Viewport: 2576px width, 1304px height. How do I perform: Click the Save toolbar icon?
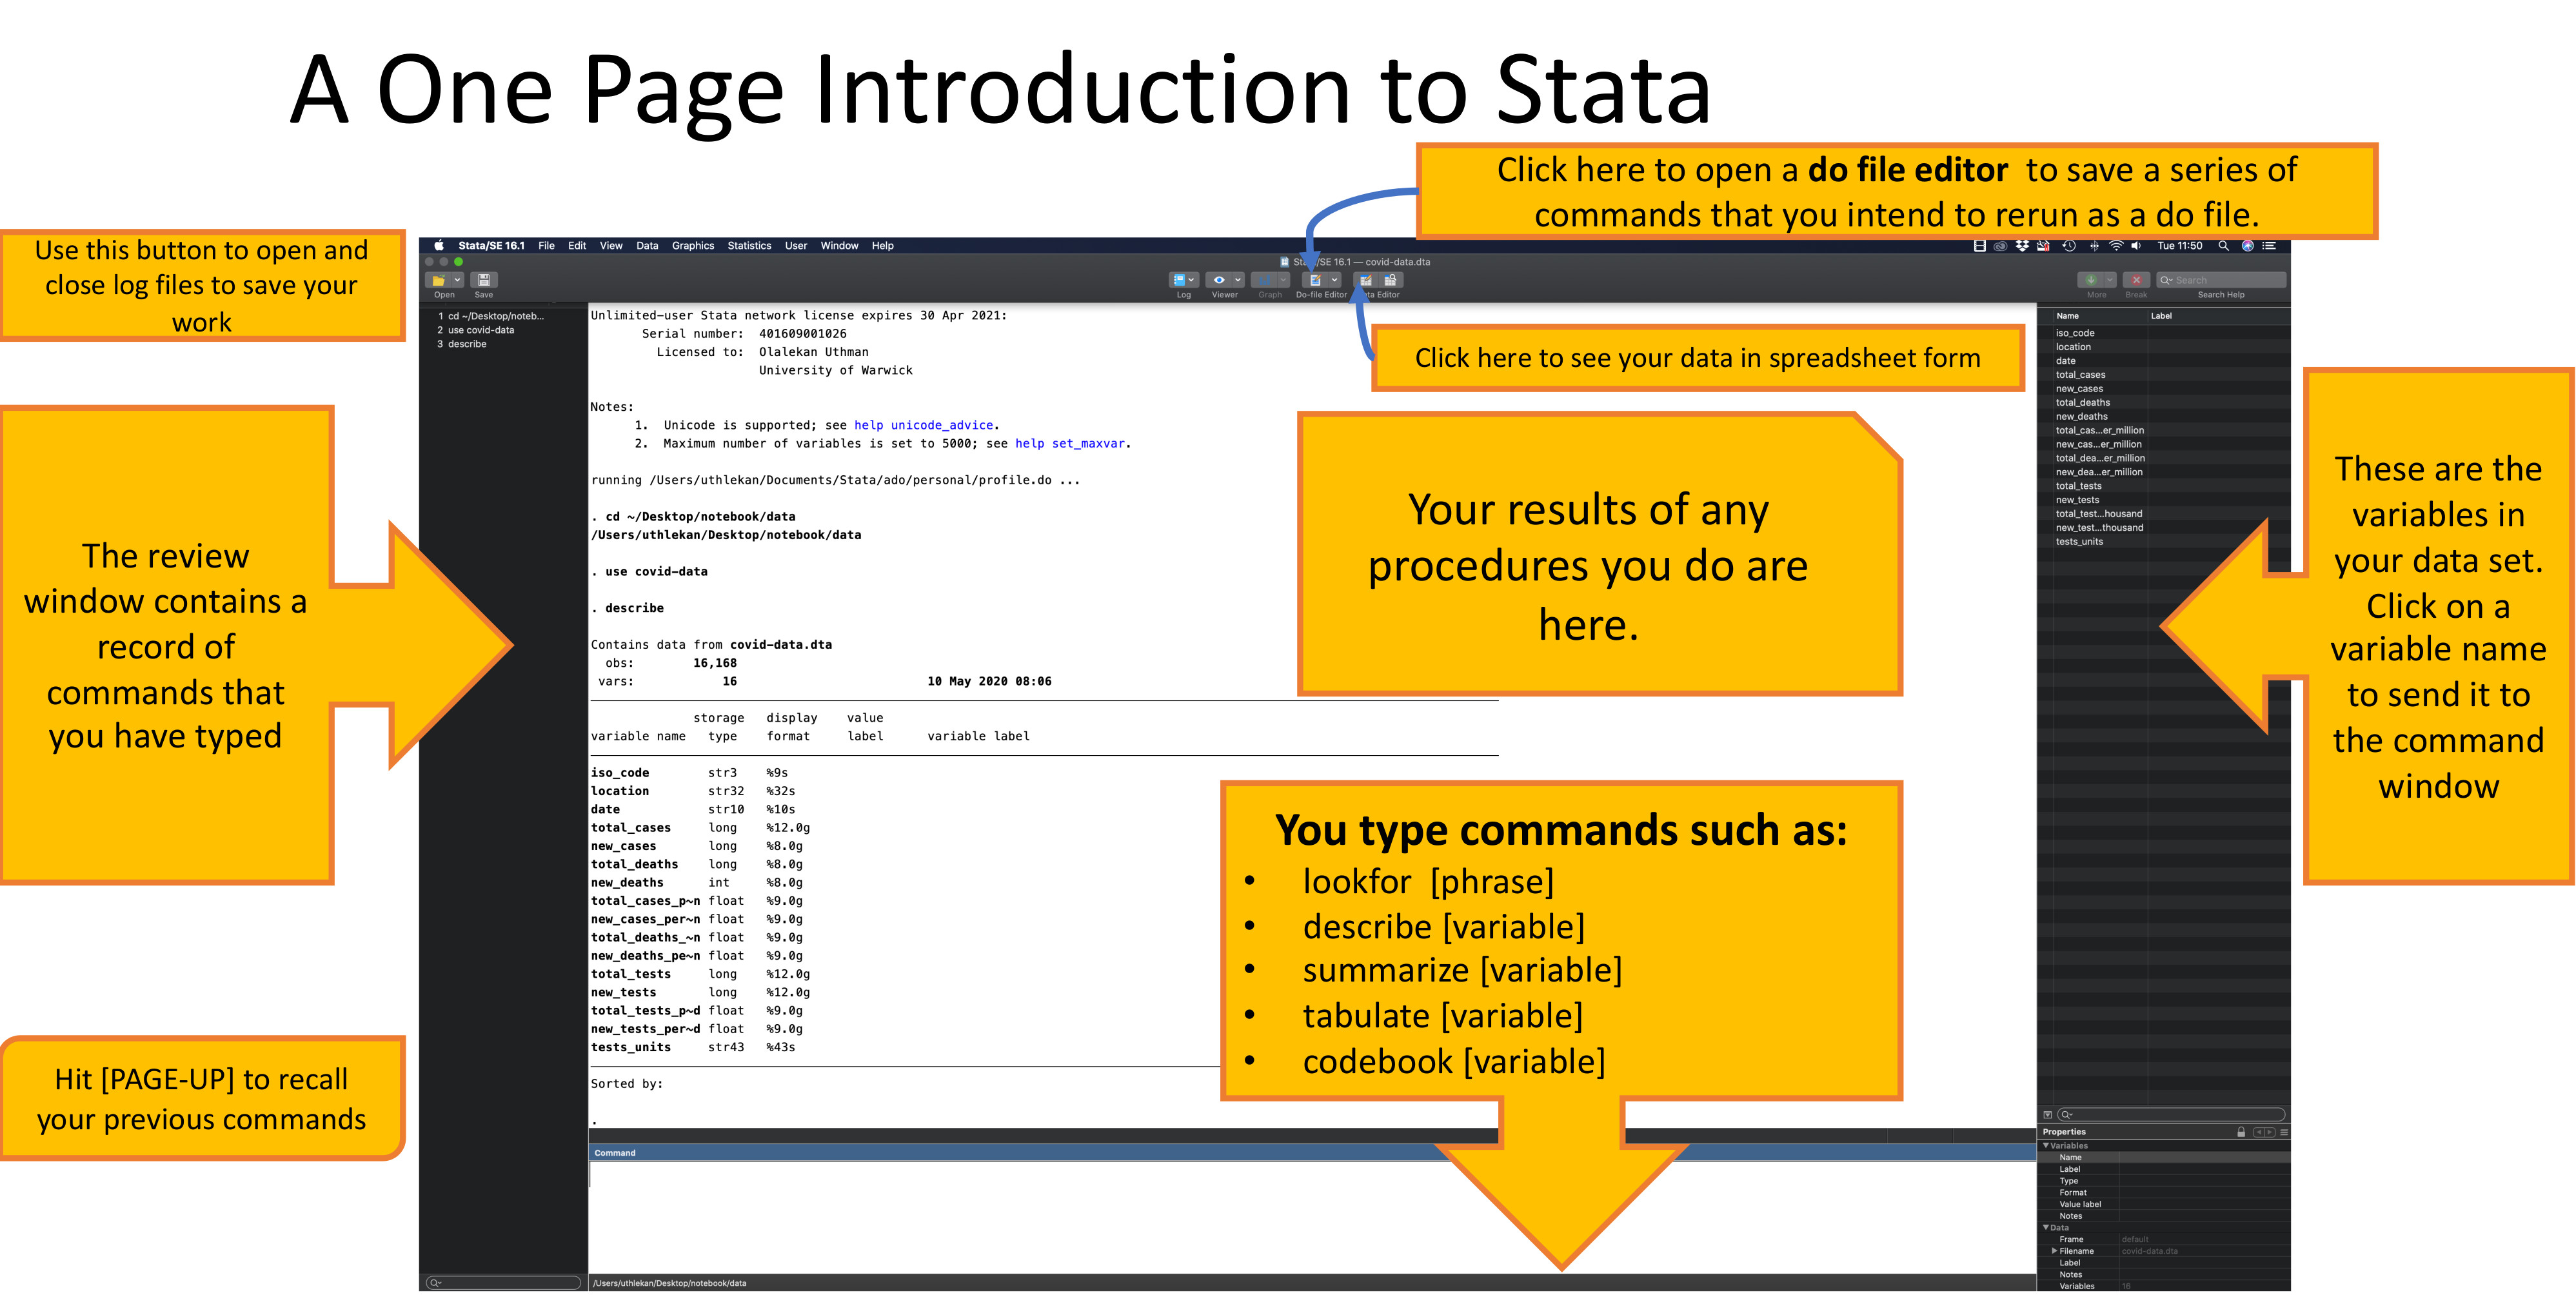[x=484, y=279]
